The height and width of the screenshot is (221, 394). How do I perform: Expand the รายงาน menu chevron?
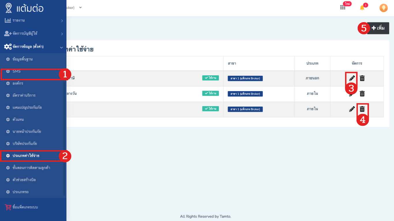tap(62, 21)
